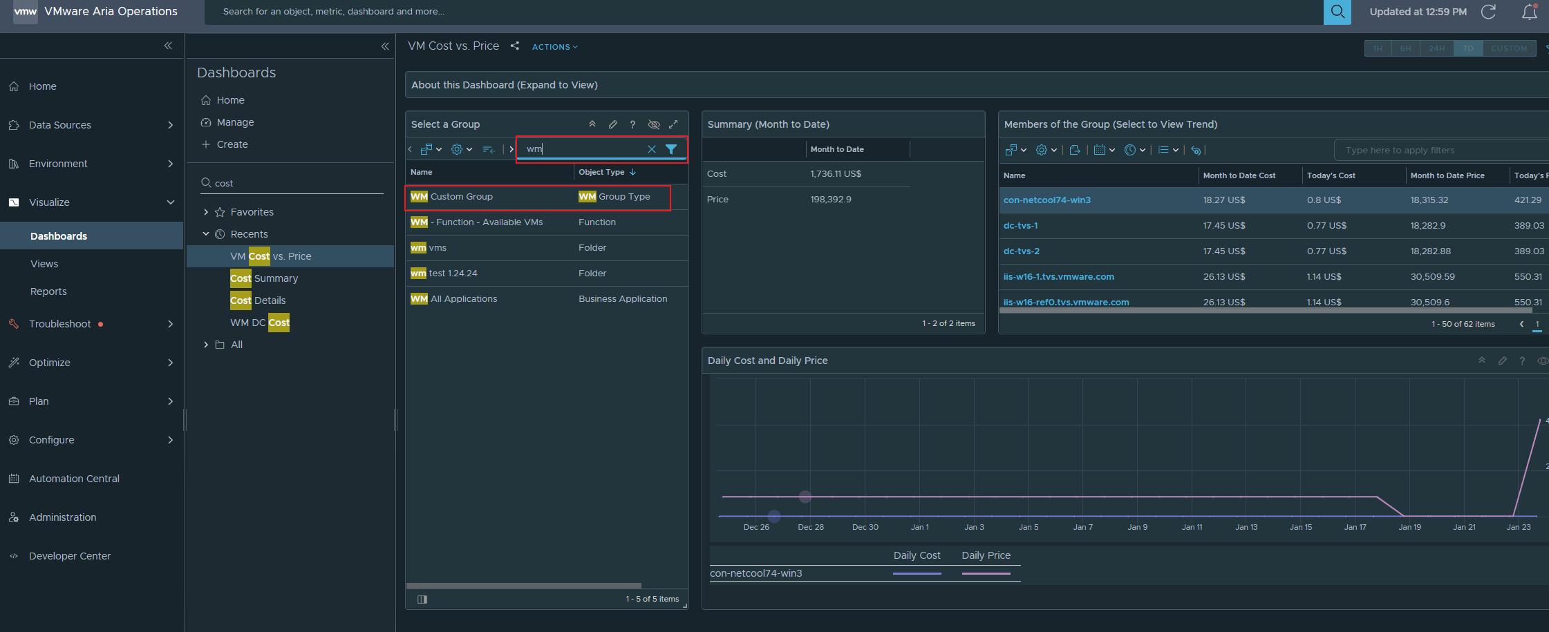Image resolution: width=1549 pixels, height=632 pixels.
Task: Expand the All dashboards folder
Action: (206, 345)
